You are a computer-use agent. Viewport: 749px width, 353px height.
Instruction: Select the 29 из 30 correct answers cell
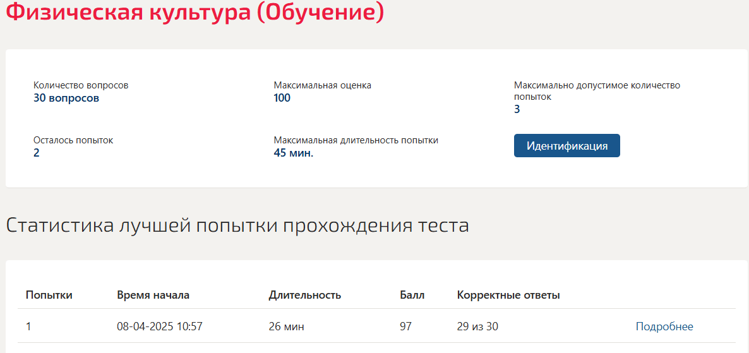pyautogui.click(x=477, y=326)
